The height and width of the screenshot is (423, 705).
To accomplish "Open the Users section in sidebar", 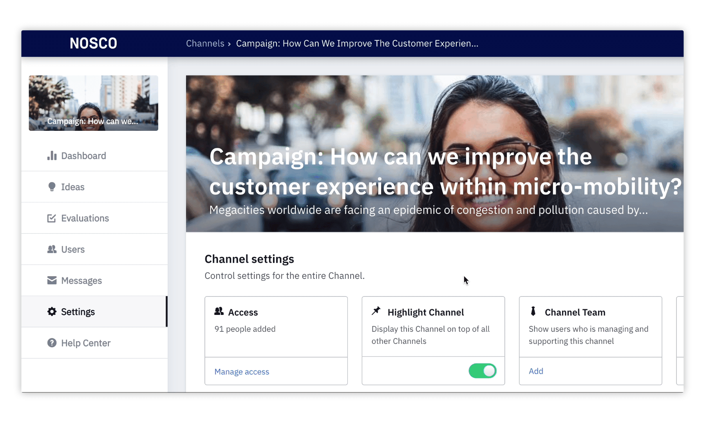I will pos(94,249).
